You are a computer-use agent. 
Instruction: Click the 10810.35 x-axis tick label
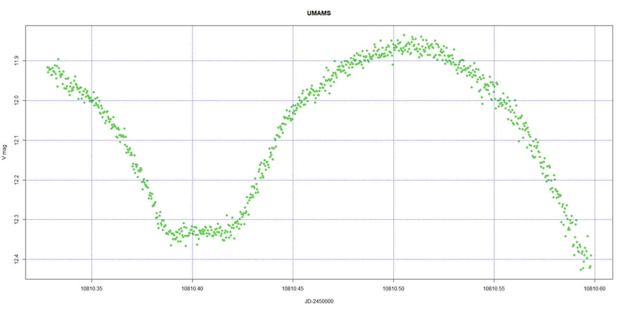pos(91,289)
